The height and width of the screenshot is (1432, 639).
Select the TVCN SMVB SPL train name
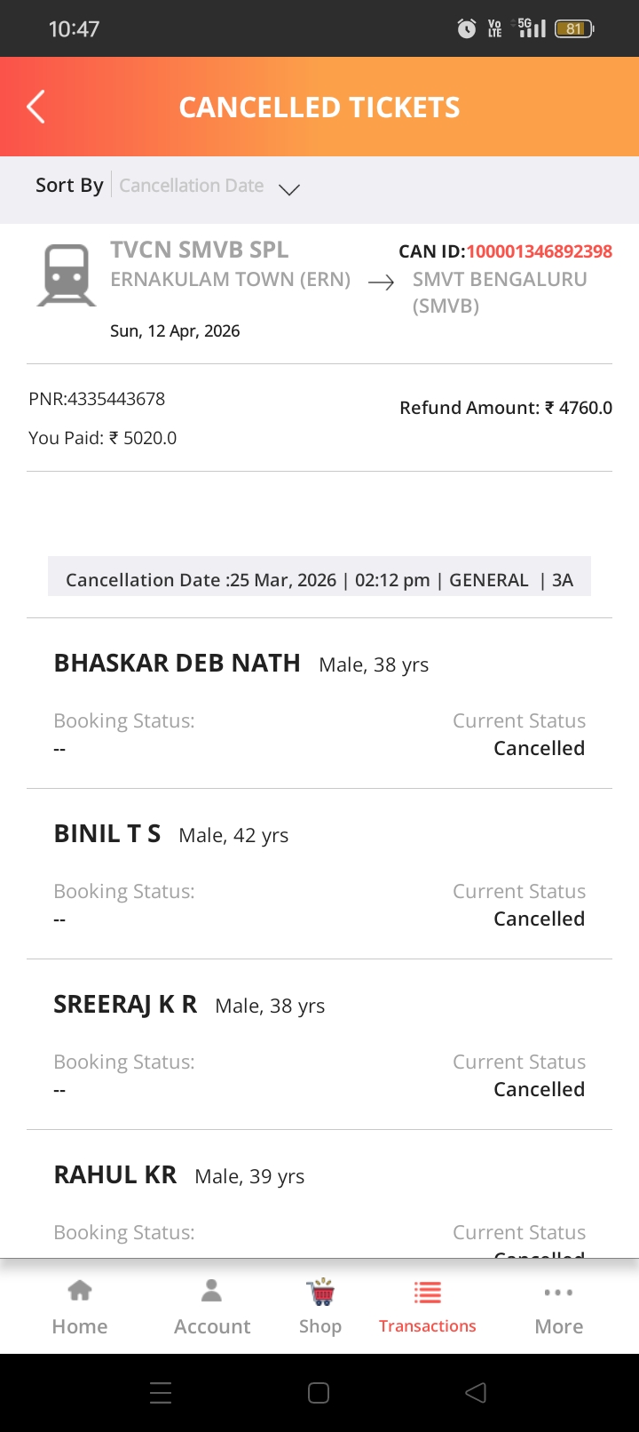pos(200,250)
